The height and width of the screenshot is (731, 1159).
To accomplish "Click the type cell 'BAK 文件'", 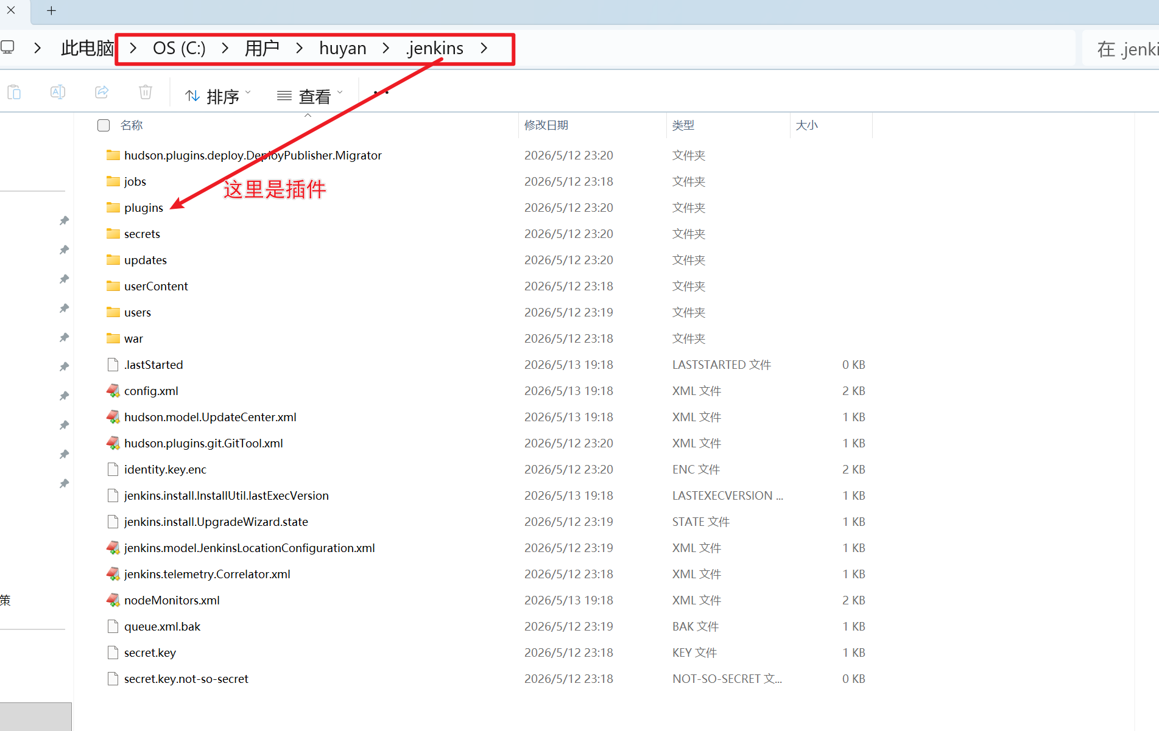I will [696, 626].
